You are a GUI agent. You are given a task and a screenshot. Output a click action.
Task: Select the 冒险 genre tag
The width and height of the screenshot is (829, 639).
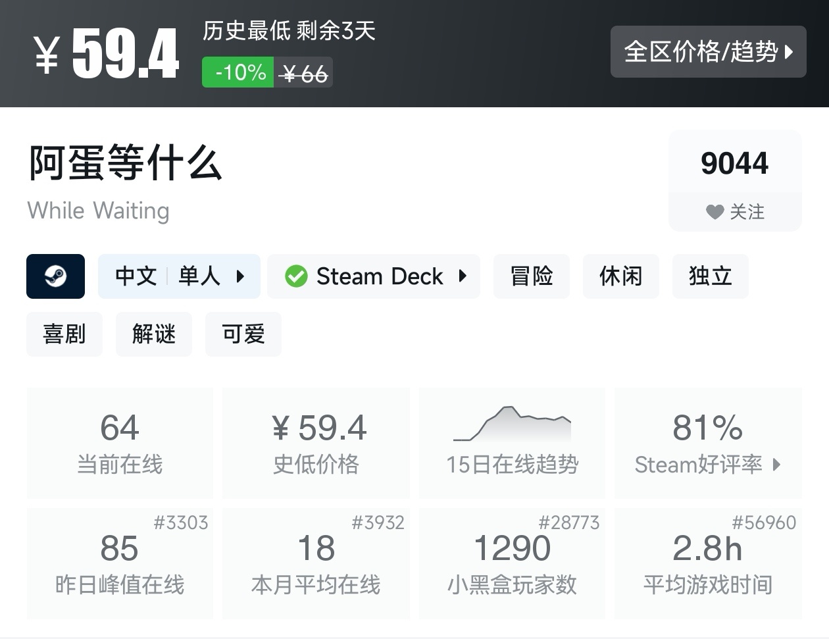pos(531,276)
